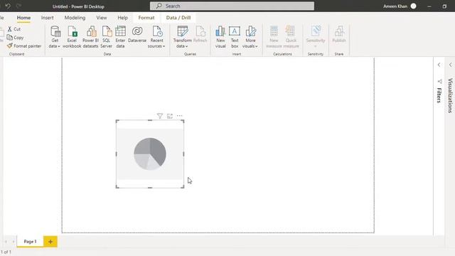Expand the Filters pane
The height and width of the screenshot is (256, 455).
click(x=439, y=65)
